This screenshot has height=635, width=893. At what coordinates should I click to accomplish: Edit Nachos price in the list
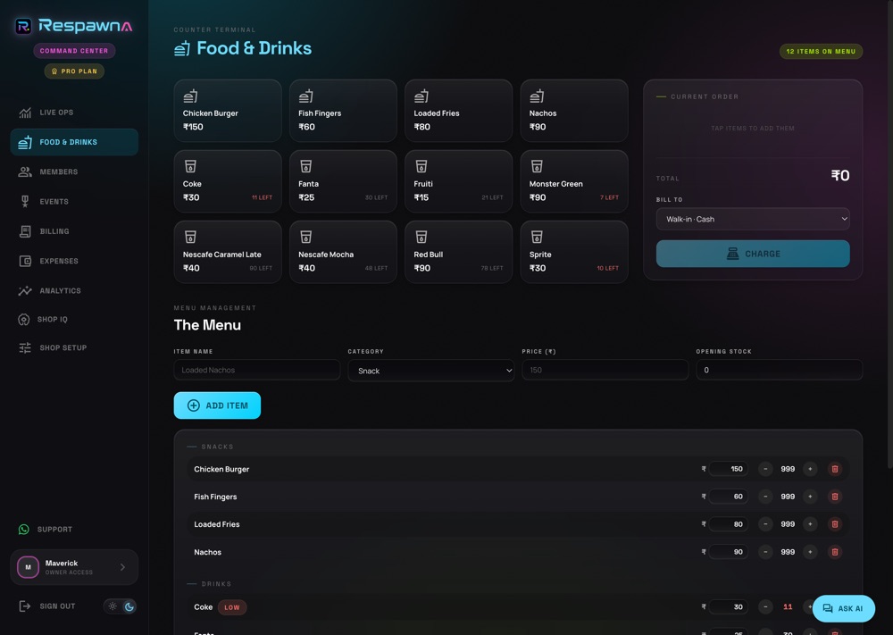coord(729,552)
